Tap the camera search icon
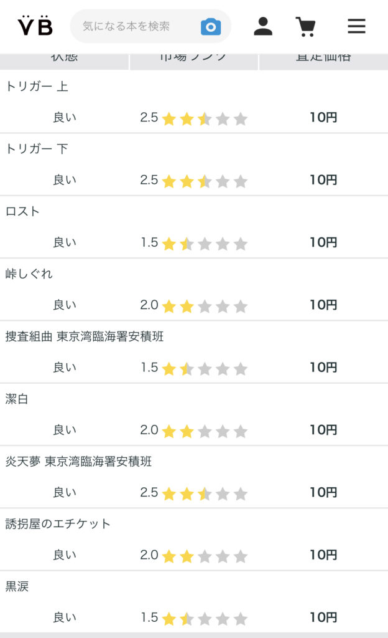 coord(211,26)
